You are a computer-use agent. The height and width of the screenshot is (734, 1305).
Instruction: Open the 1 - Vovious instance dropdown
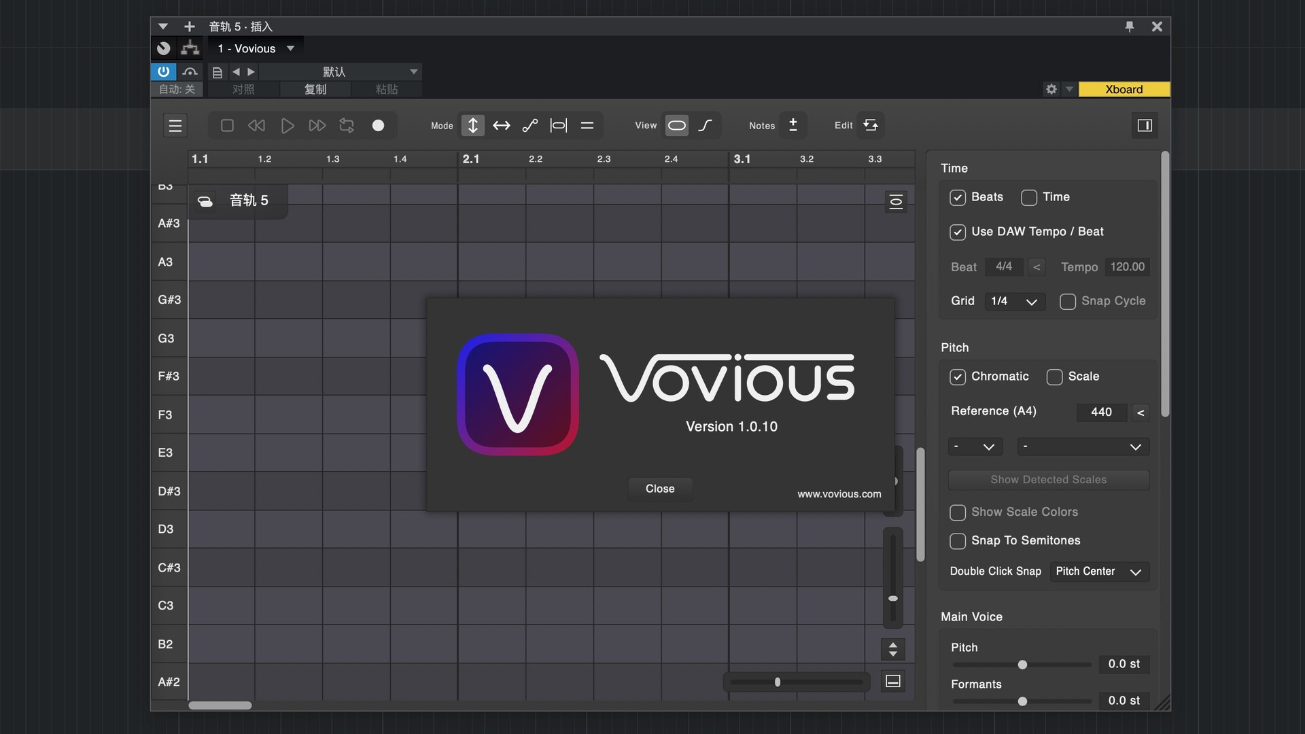pyautogui.click(x=256, y=48)
